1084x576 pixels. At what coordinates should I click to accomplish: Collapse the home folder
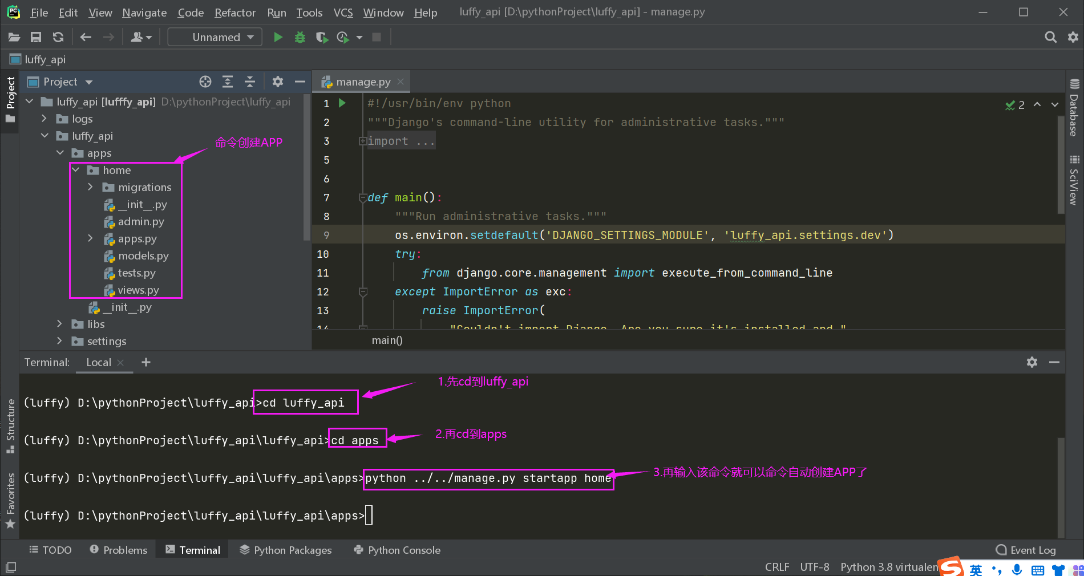[x=75, y=170]
